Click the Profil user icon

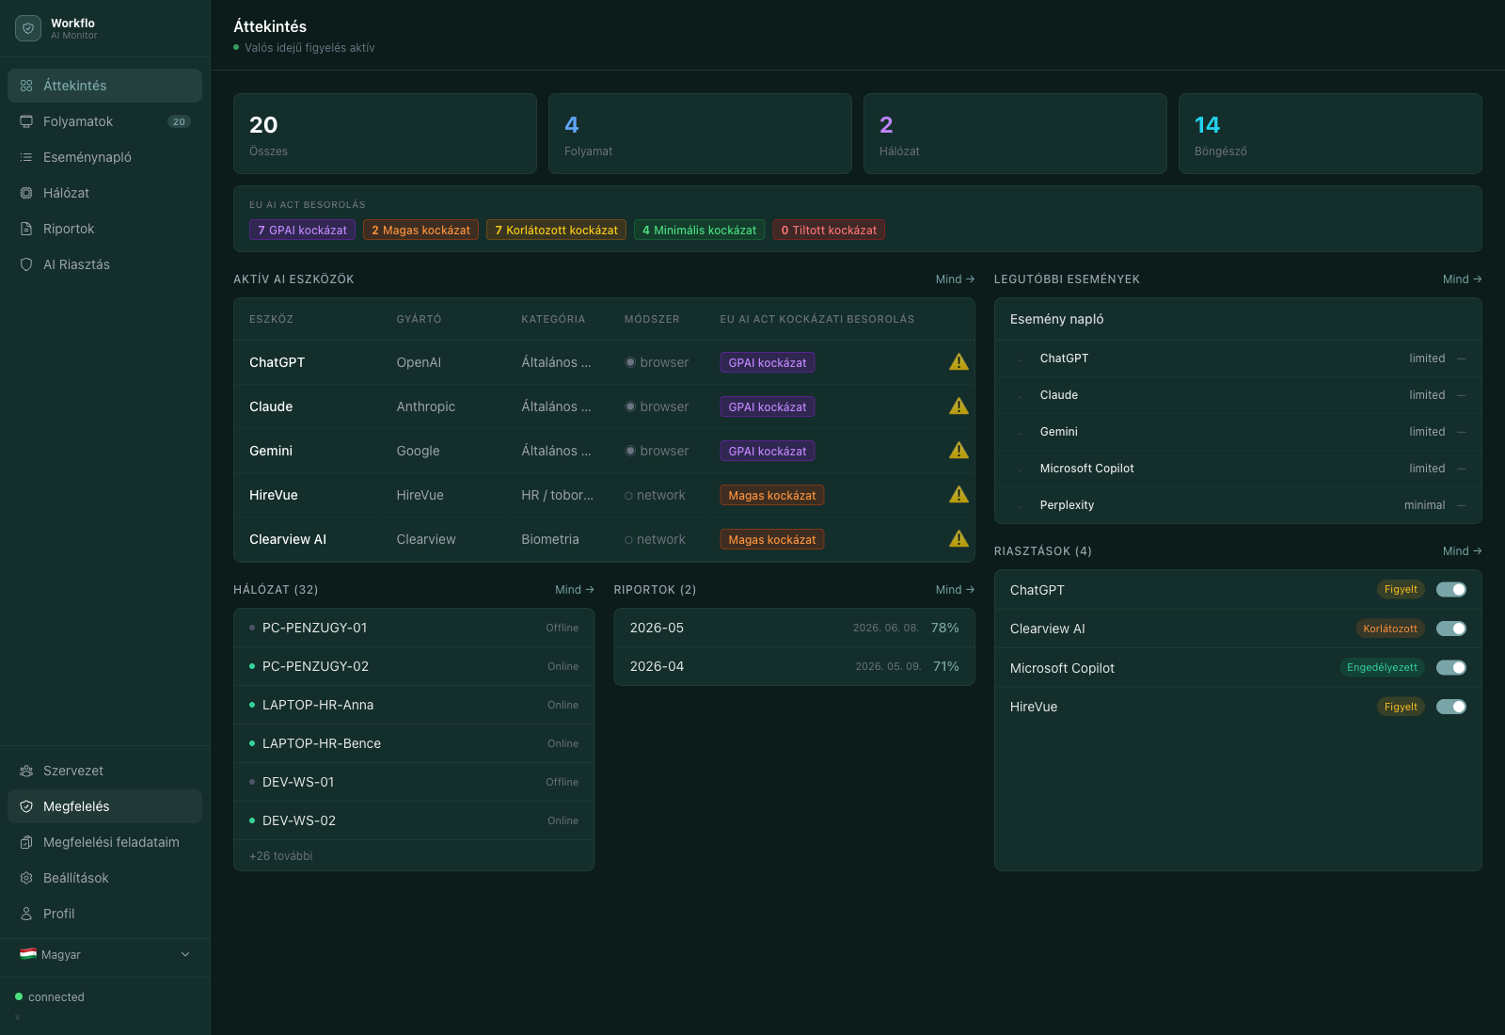26,914
